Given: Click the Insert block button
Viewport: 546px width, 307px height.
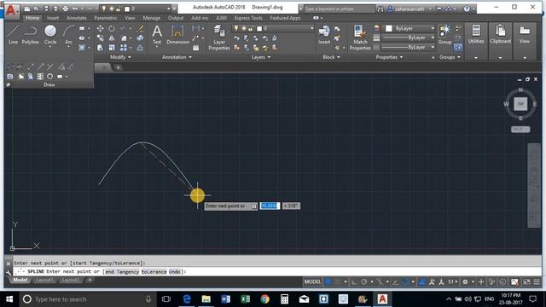Looking at the screenshot, I should point(324,34).
